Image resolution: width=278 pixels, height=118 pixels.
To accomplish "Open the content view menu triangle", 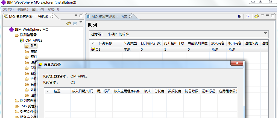I will point(263,15).
